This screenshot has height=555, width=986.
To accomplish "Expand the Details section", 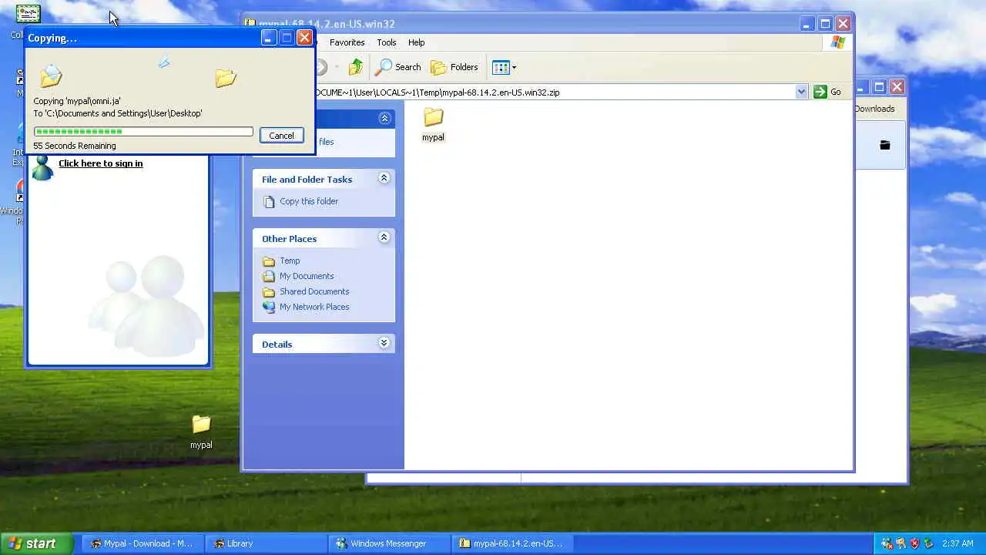I will coord(384,343).
